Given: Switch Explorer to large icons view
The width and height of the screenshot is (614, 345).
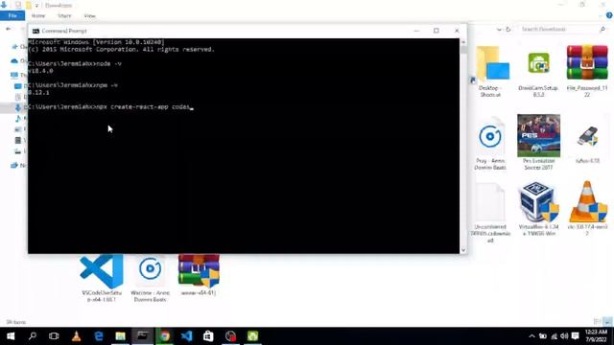Looking at the screenshot, I should coord(607,322).
